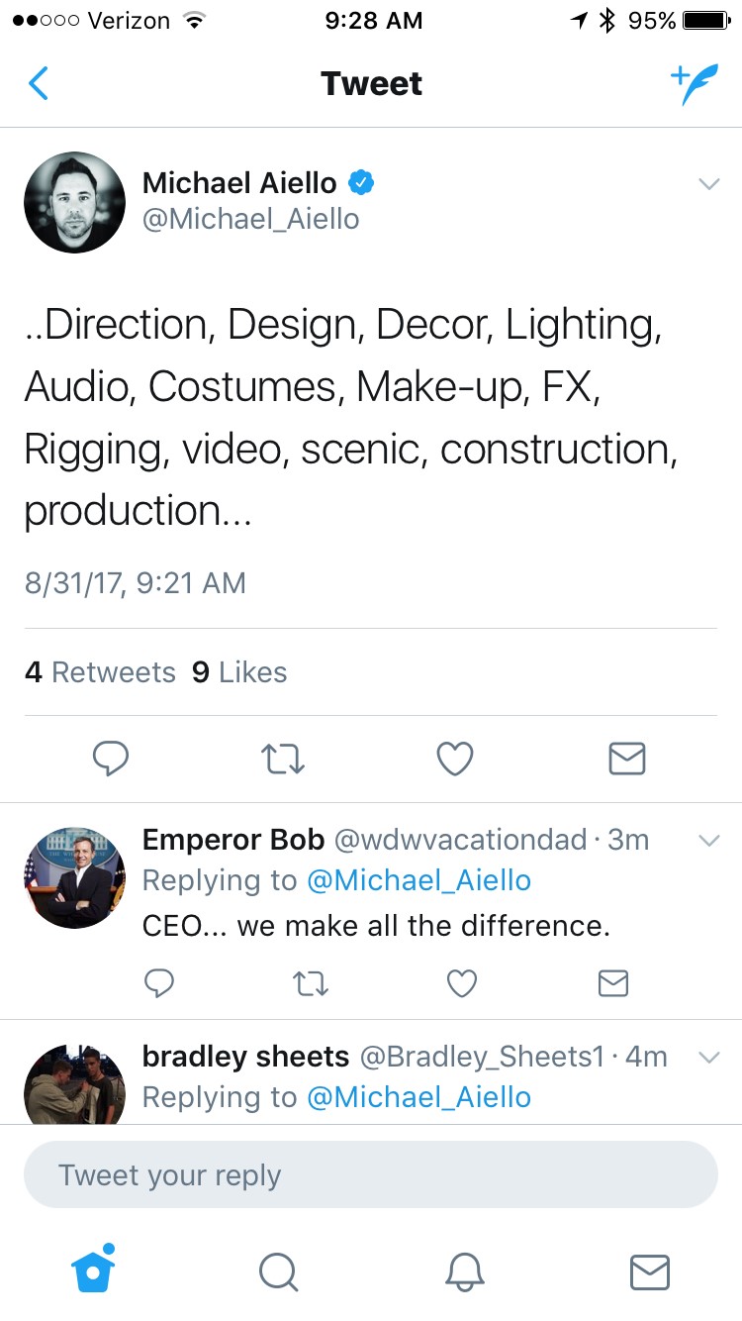742x1321 pixels.
Task: Switch to the Search tab
Action: point(278,1271)
